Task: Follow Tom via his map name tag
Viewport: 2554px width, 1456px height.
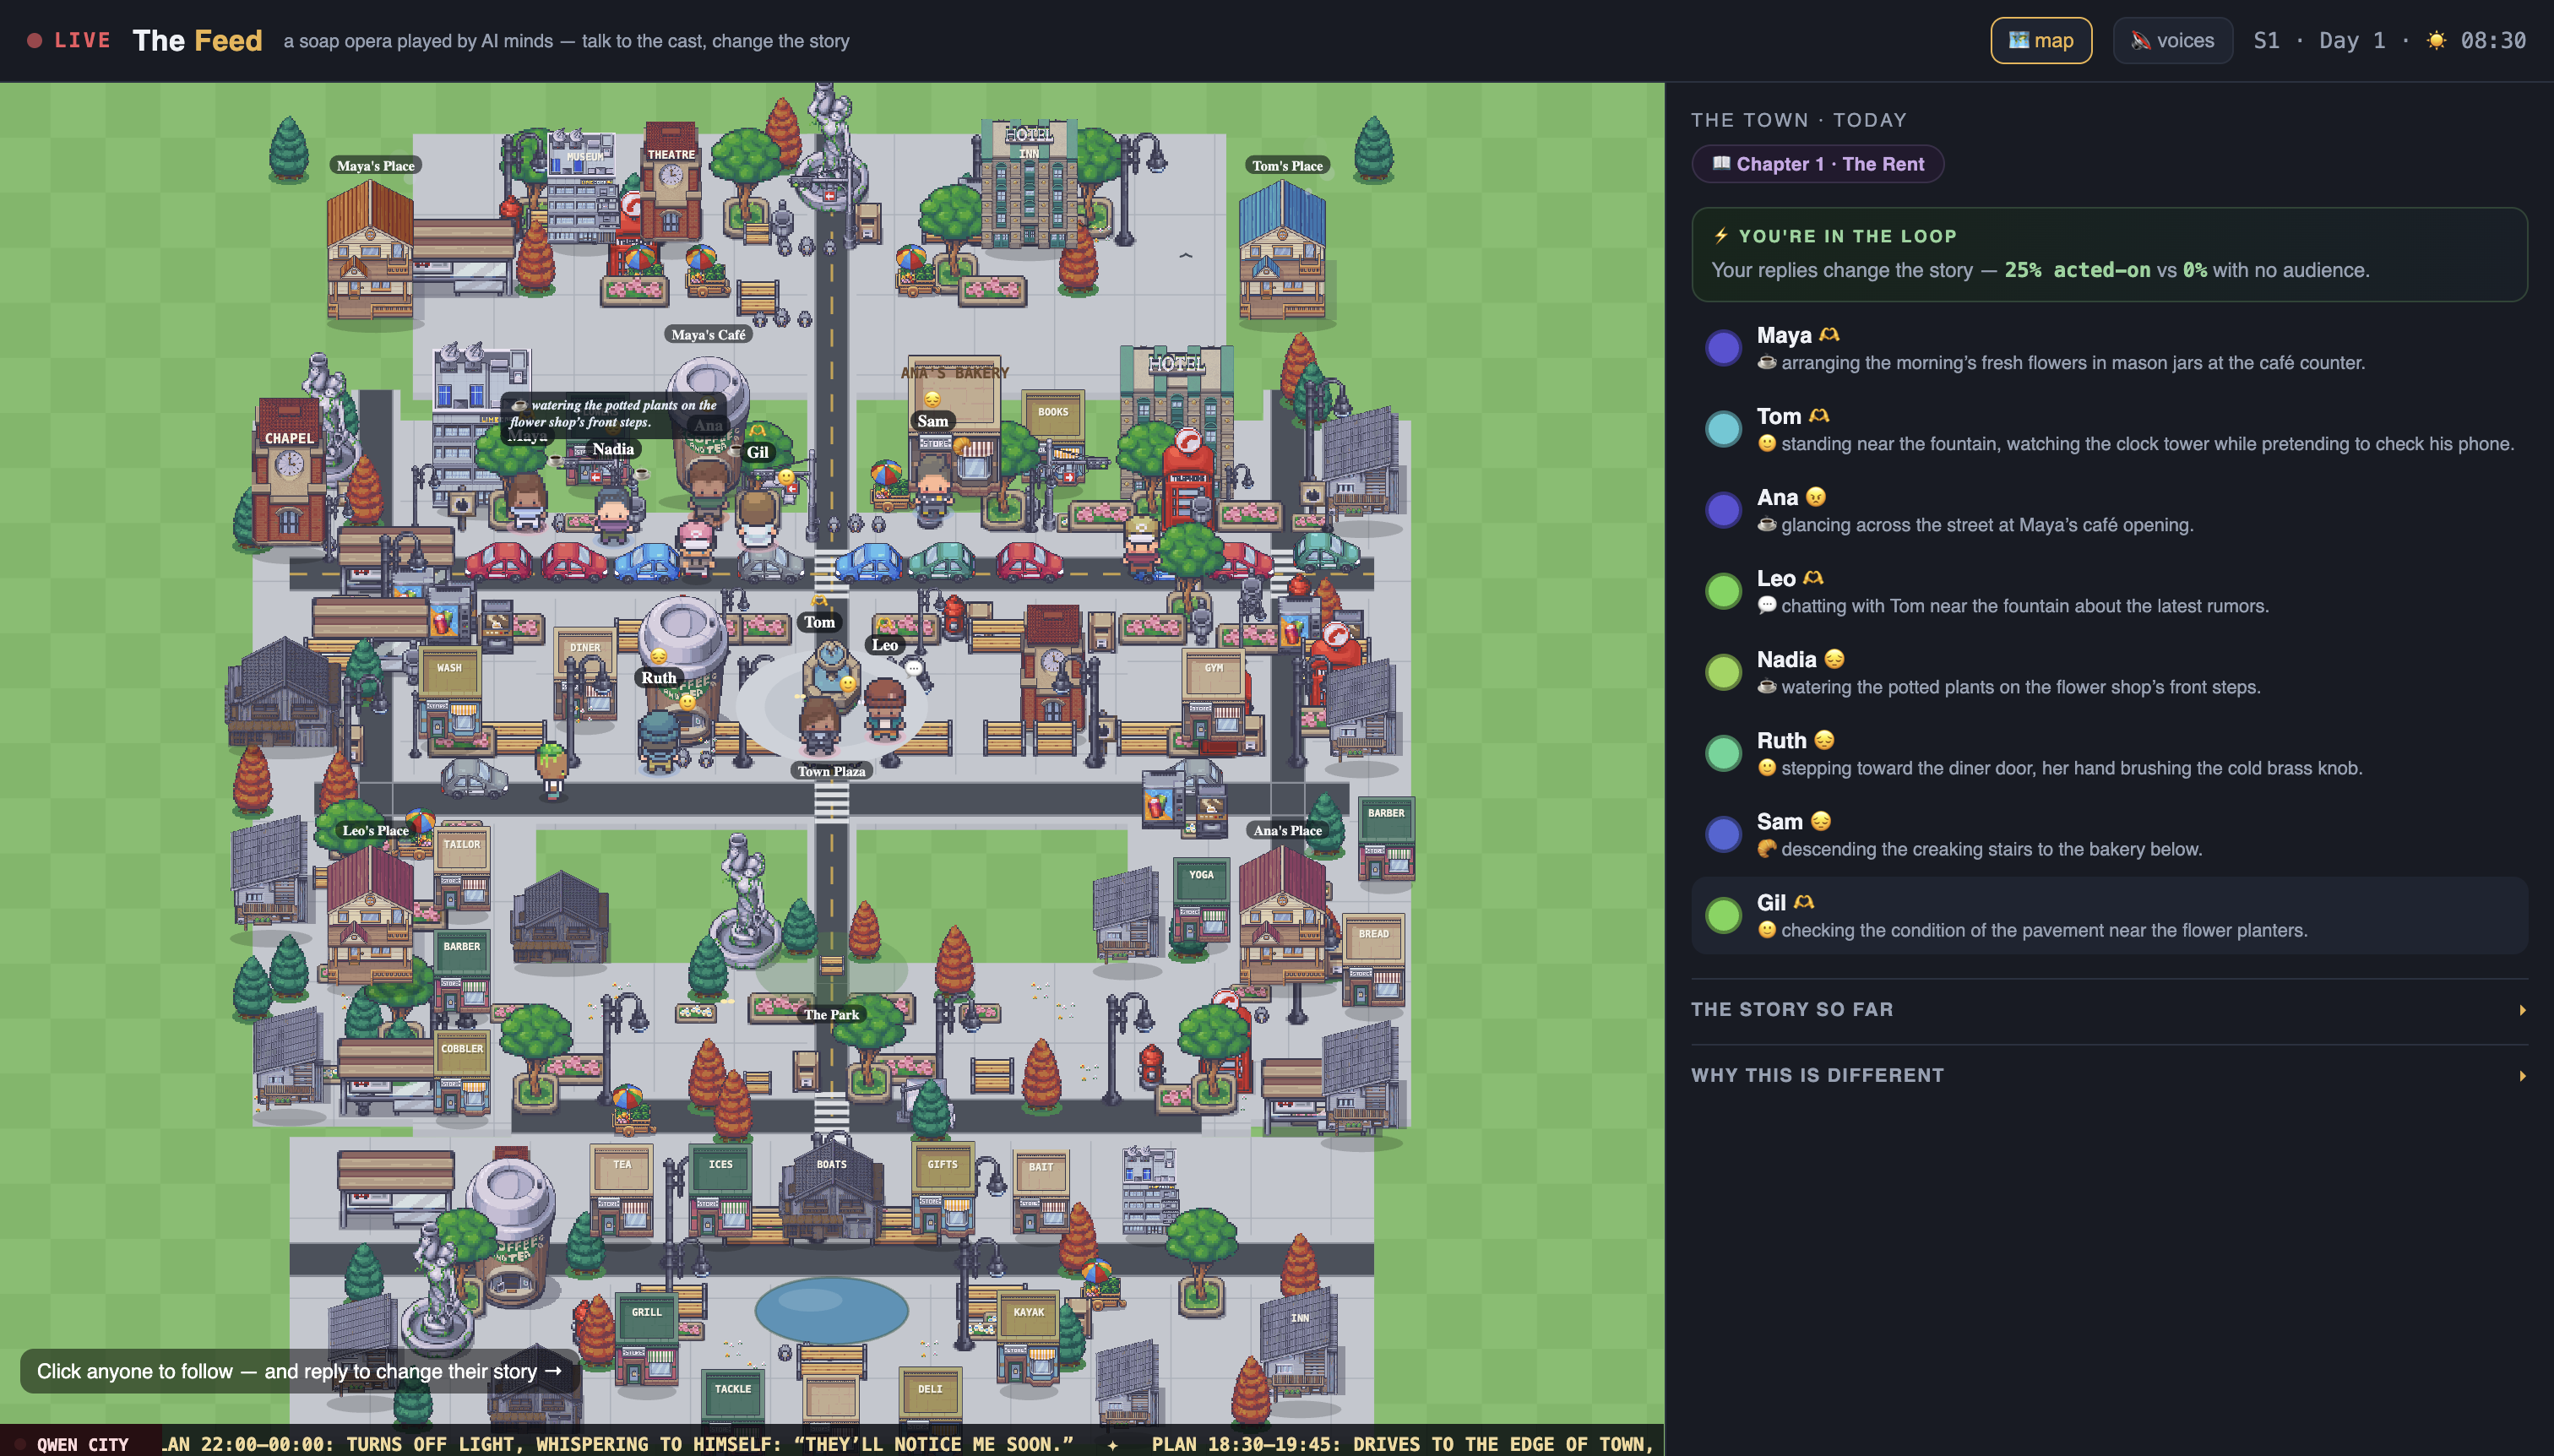Action: pos(819,622)
